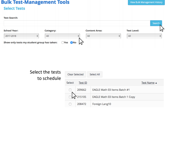This screenshot has height=146, width=170.
Task: Click the Search button
Action: [x=156, y=23]
